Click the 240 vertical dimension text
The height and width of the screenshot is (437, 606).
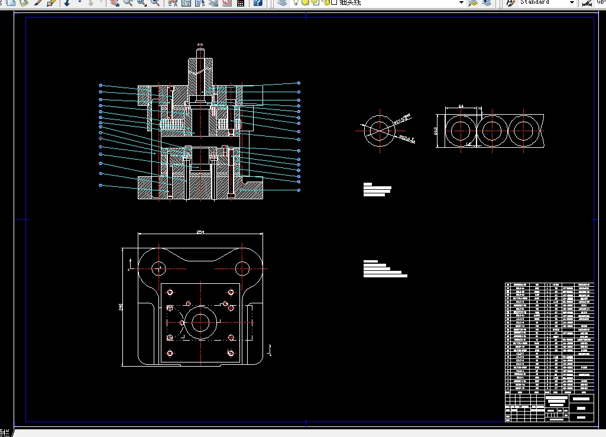pos(121,307)
